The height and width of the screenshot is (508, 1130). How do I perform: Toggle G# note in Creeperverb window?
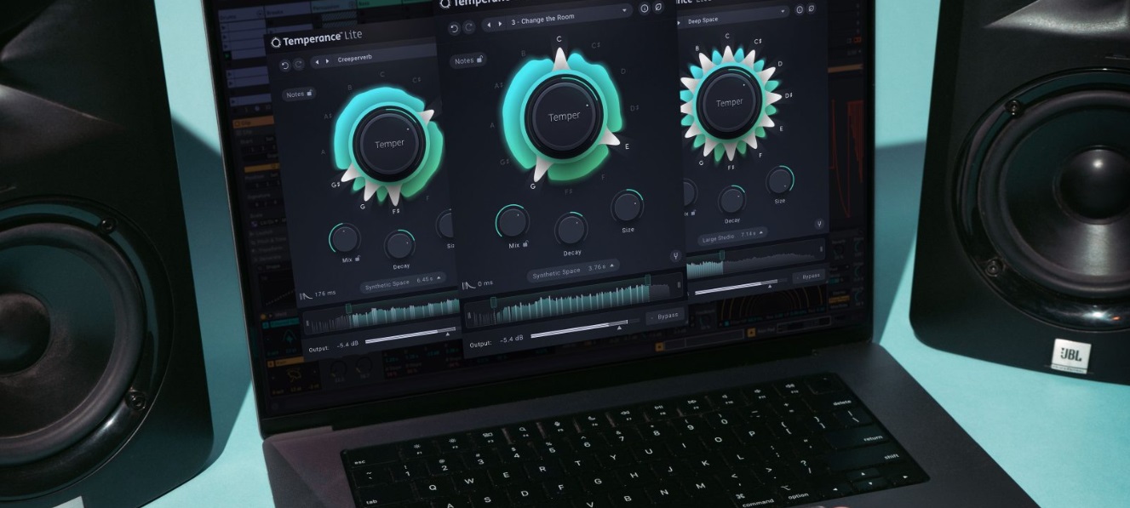click(336, 184)
